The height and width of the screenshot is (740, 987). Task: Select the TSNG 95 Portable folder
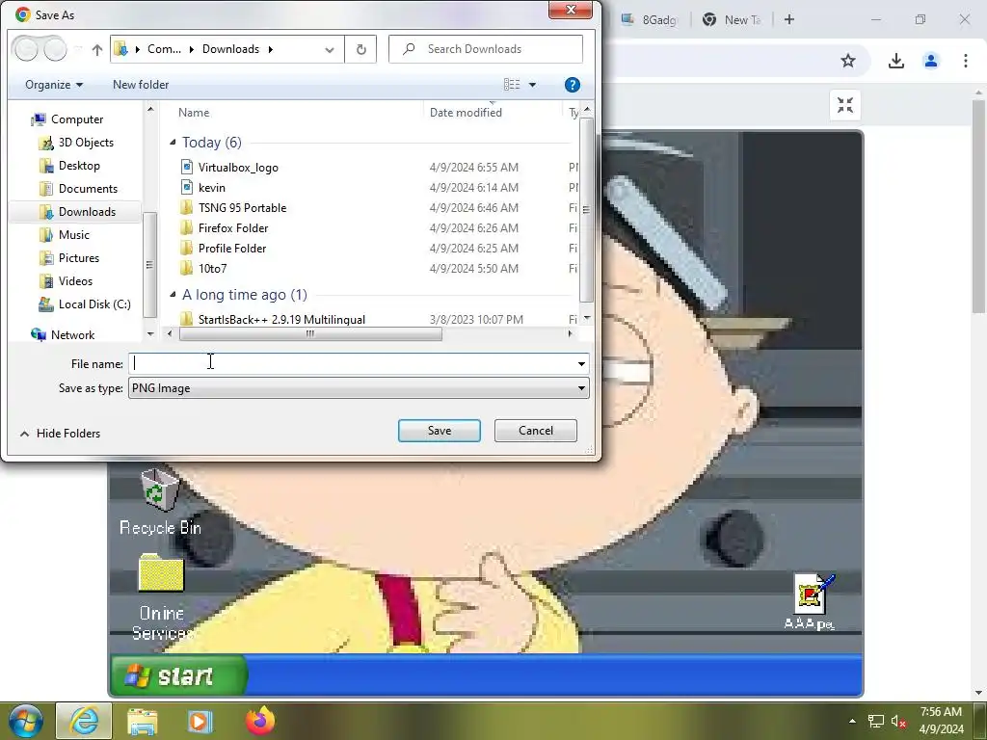[x=242, y=208]
